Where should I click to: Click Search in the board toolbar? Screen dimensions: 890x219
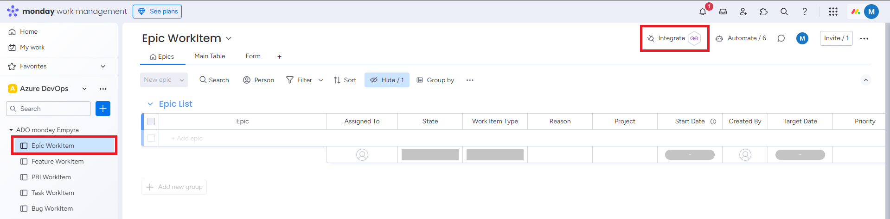click(x=214, y=80)
